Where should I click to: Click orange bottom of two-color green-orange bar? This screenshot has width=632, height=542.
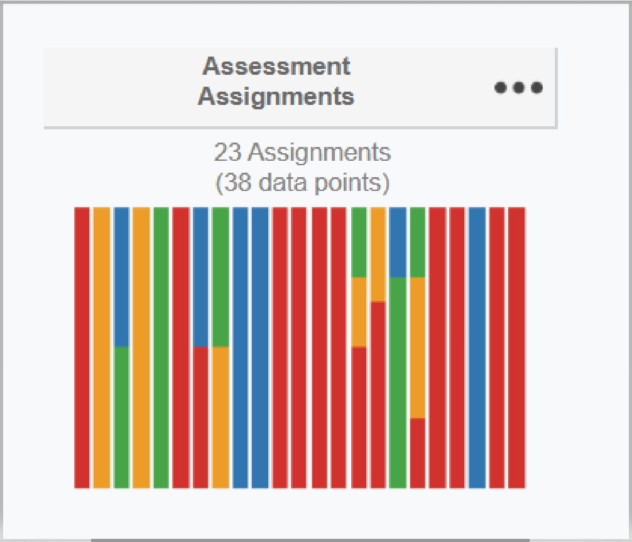click(220, 417)
